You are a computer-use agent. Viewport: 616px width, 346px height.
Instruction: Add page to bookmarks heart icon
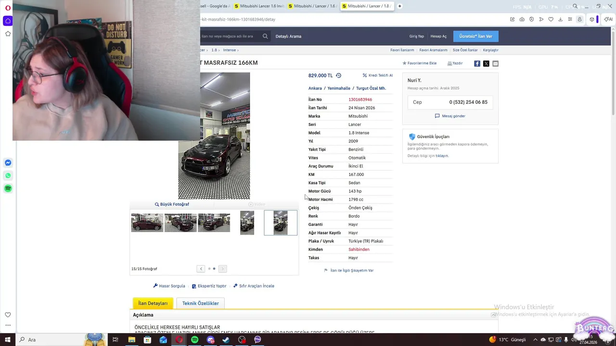(x=551, y=19)
